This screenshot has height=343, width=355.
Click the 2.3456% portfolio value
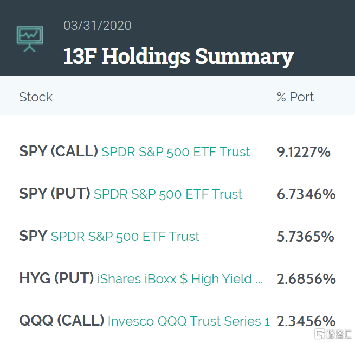click(306, 321)
